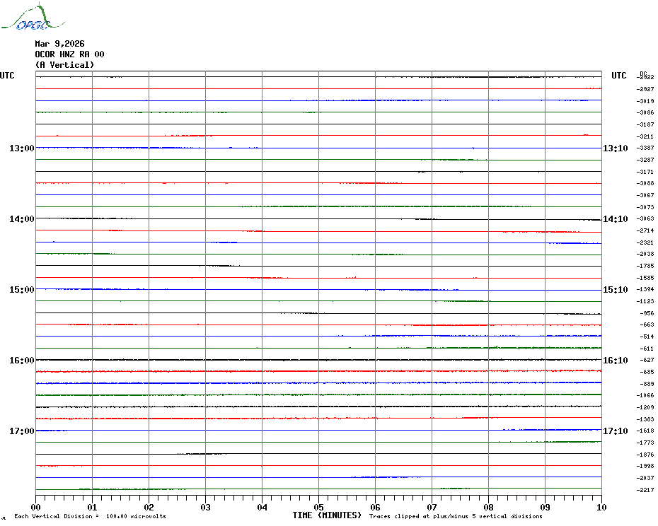The height and width of the screenshot is (526, 658).
Task: Click the DC offset value "-611"
Action: [x=647, y=349]
